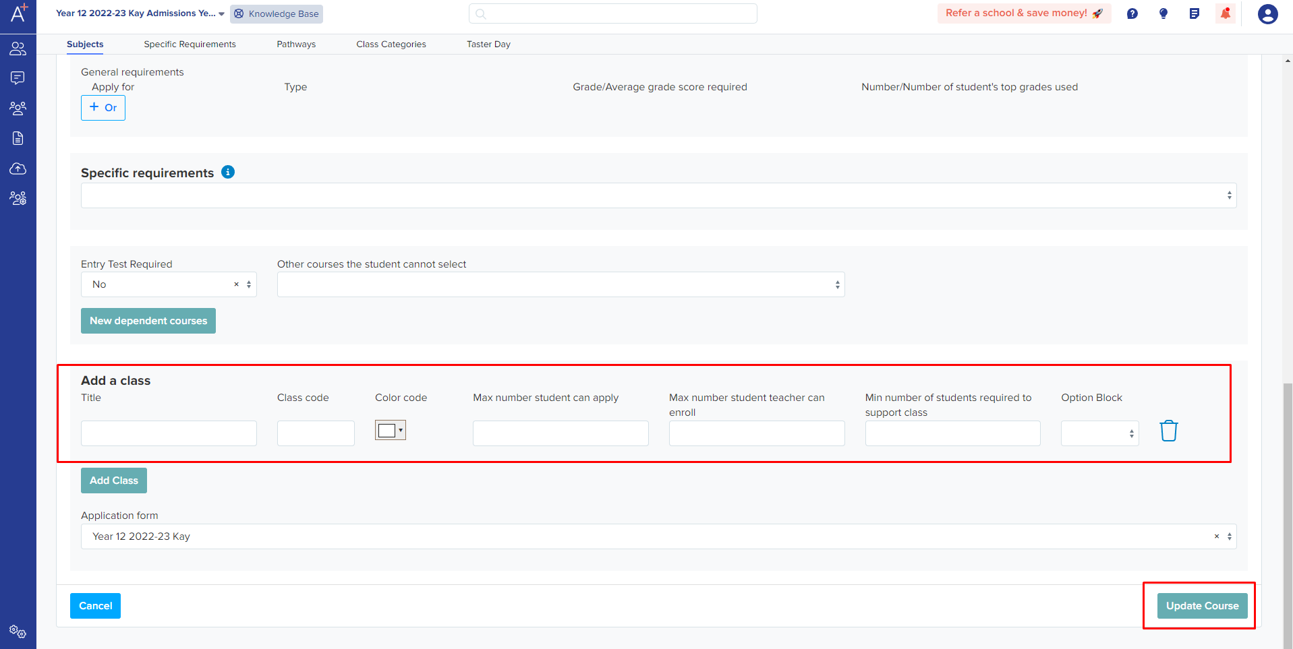Click the search magnifier icon
The height and width of the screenshot is (649, 1293).
tap(481, 13)
